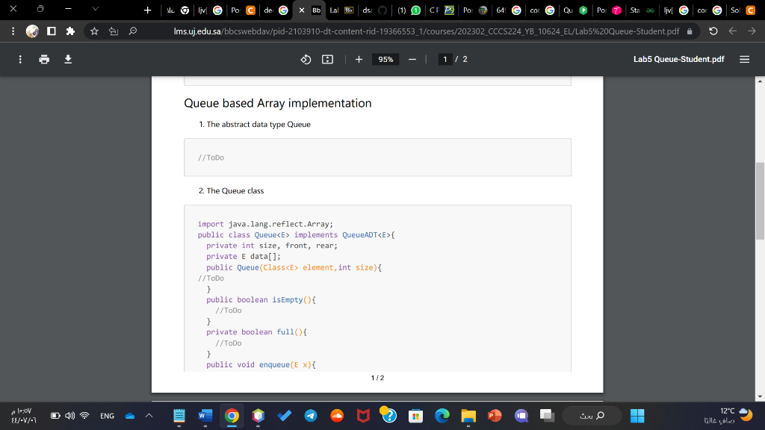The width and height of the screenshot is (765, 430).
Task: Switch to the '64' Google tab
Action: coord(509,10)
